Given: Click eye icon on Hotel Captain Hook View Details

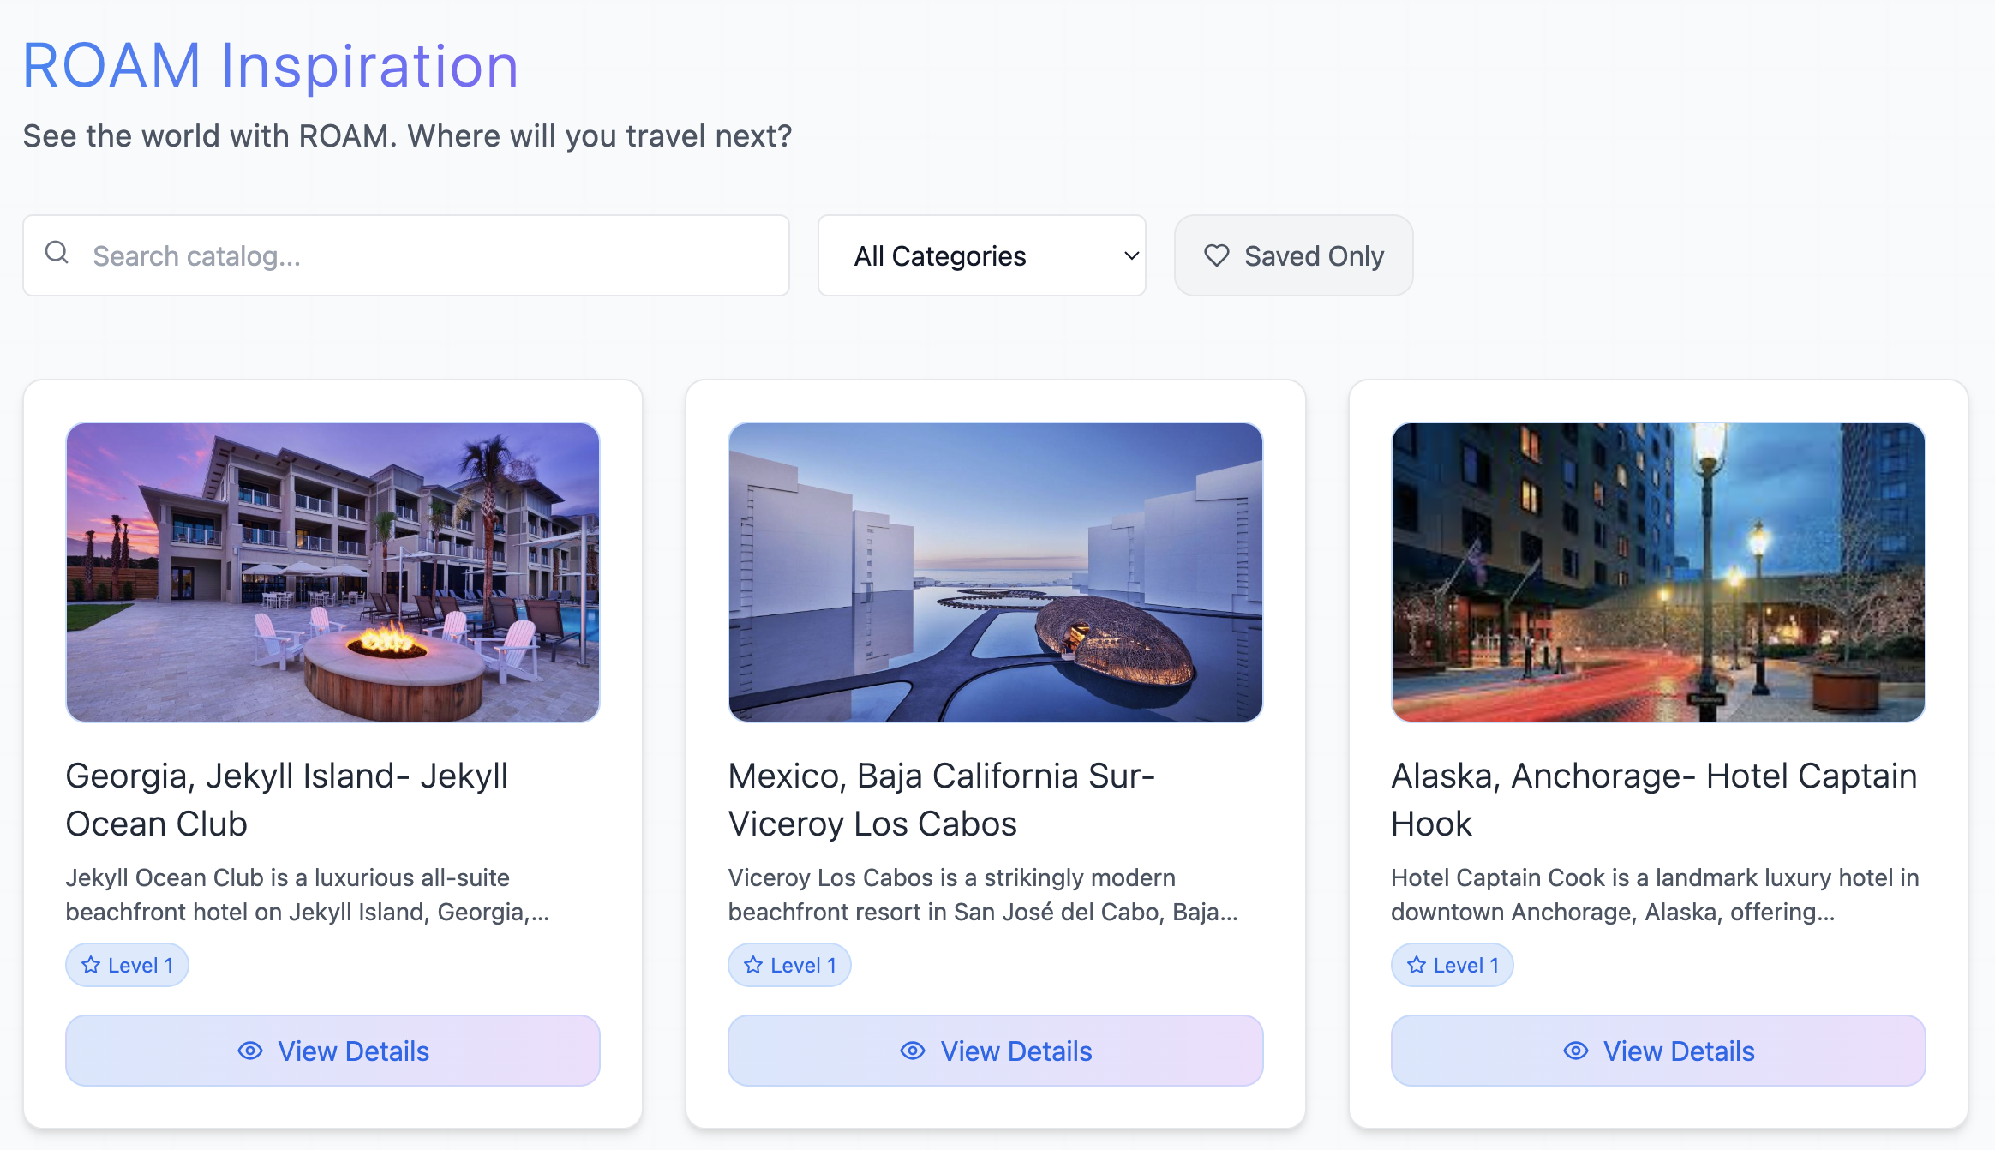Looking at the screenshot, I should pyautogui.click(x=1575, y=1051).
